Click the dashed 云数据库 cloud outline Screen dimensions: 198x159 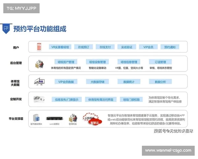pos(90,117)
